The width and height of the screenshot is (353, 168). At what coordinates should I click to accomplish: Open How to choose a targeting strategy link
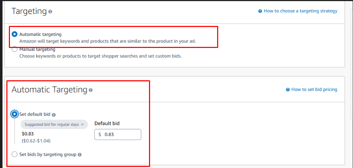pos(300,11)
